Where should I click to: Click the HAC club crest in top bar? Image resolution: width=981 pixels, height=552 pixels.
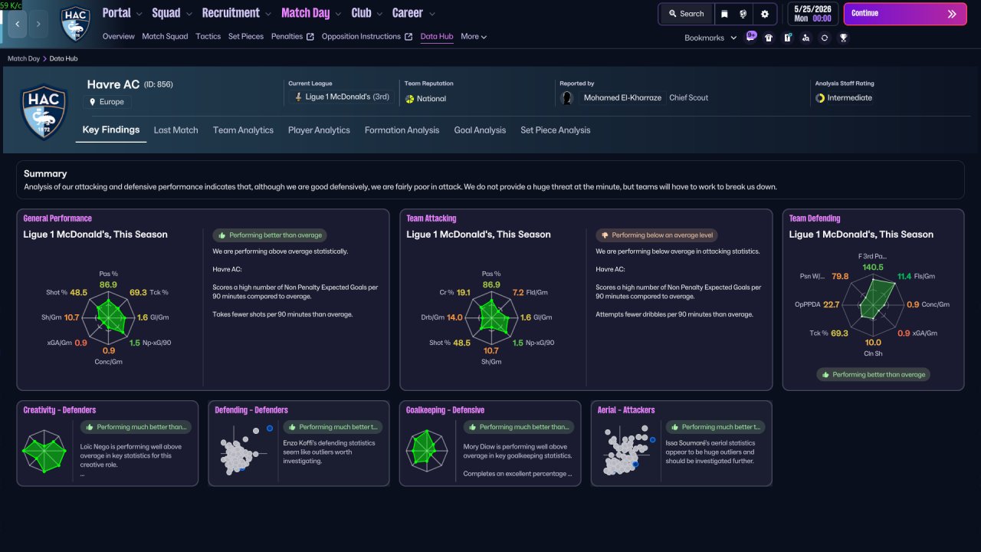tap(75, 24)
